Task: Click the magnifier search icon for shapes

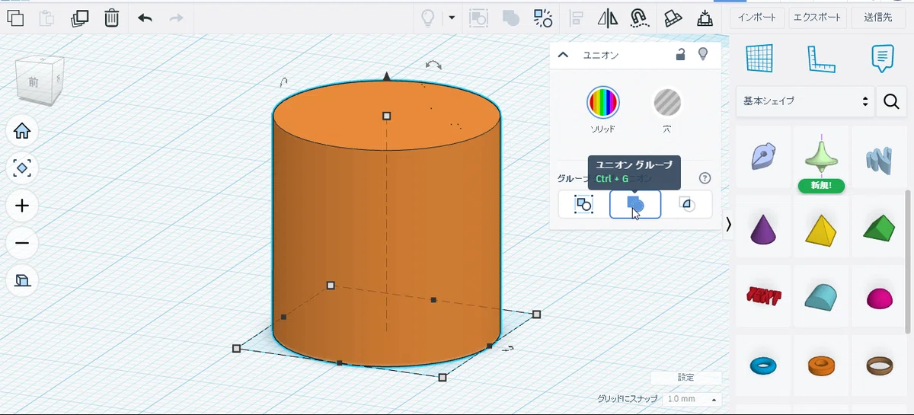Action: 891,101
